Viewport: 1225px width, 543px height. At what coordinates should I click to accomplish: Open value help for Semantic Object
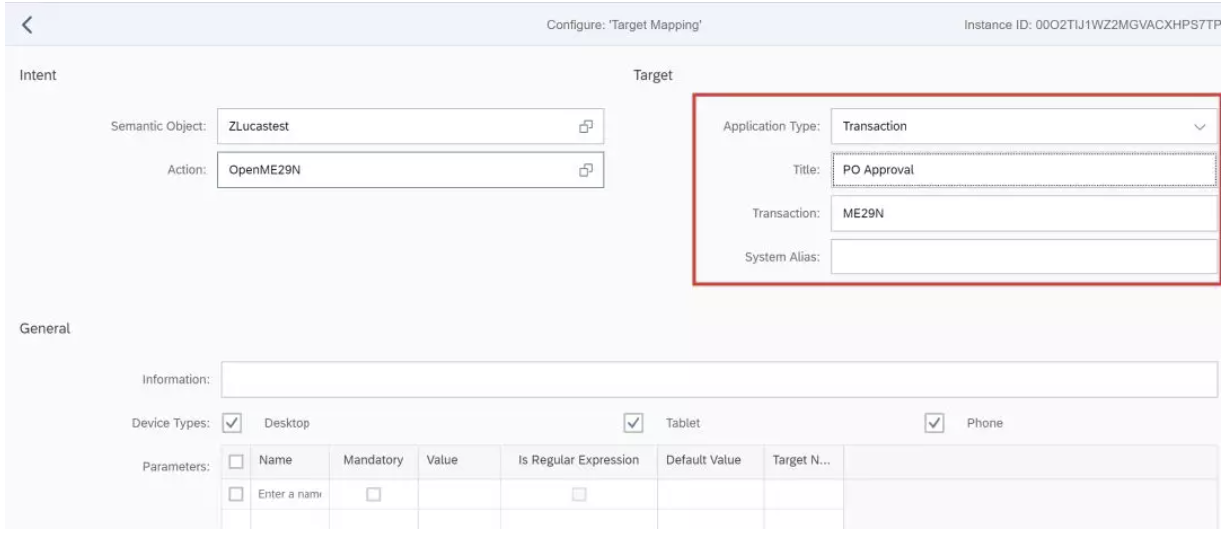(x=586, y=127)
